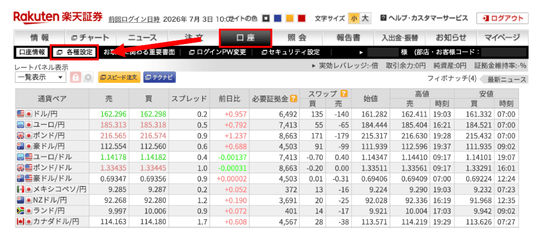This screenshot has height=237, width=542.
Task: Click the flag icons for ユーロ/ドル
Action: click(x=24, y=157)
